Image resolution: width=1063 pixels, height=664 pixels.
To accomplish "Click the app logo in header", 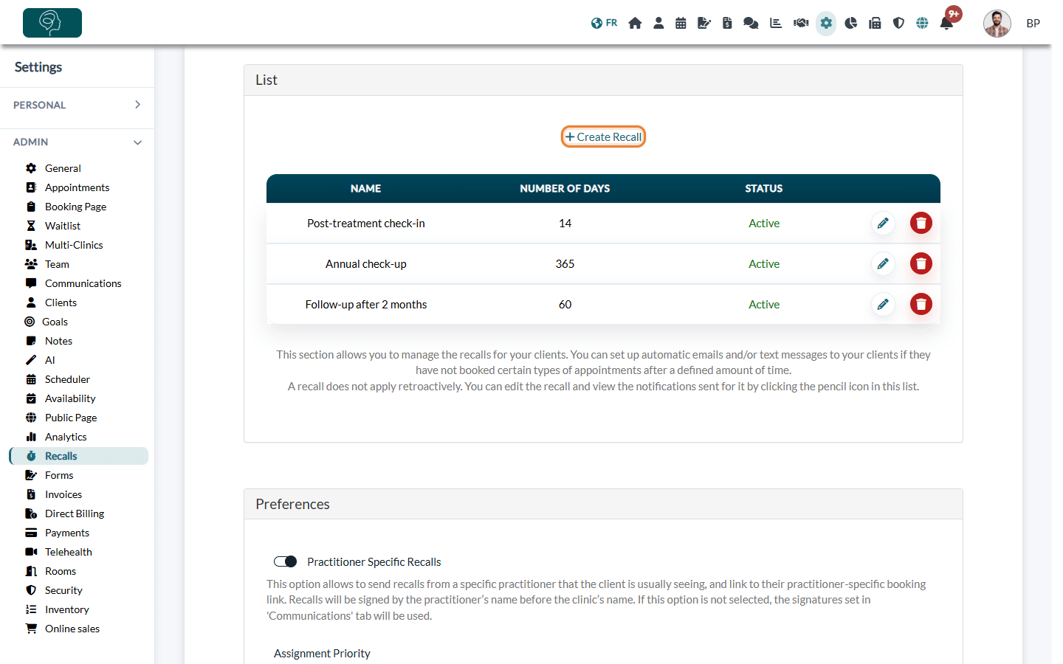I will pos(52,23).
